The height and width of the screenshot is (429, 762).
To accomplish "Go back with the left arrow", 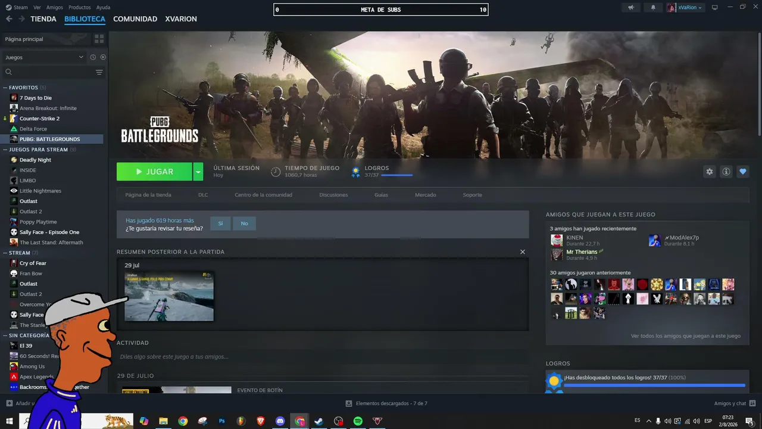I will [x=9, y=19].
